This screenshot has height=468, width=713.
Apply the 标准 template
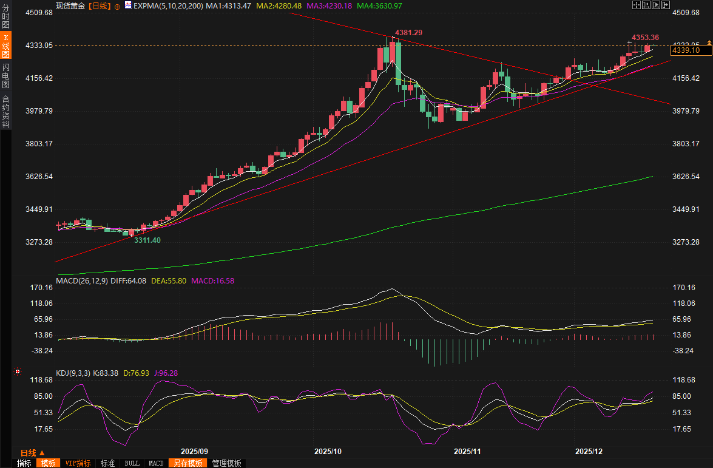107,463
